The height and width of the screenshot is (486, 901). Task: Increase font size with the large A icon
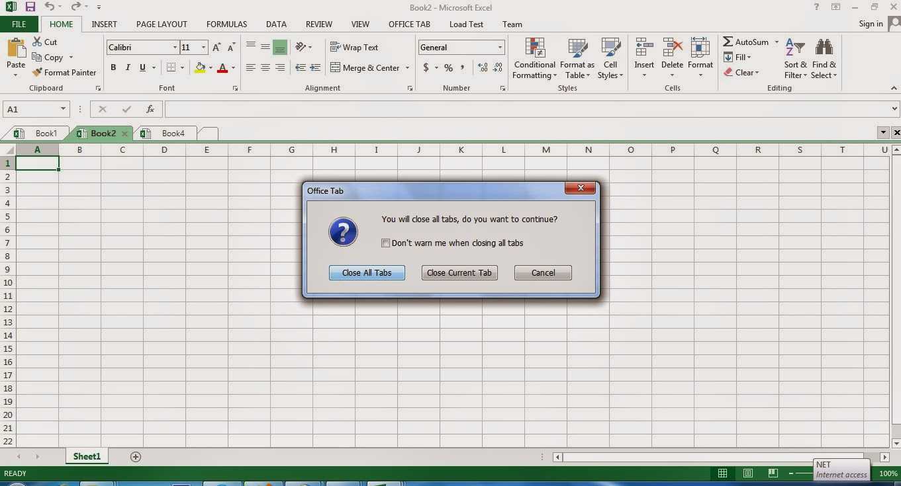coord(216,48)
